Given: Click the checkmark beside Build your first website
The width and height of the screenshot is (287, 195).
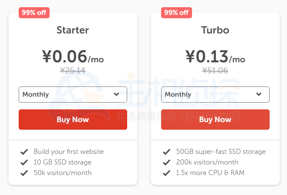Looking at the screenshot, I should [x=24, y=151].
